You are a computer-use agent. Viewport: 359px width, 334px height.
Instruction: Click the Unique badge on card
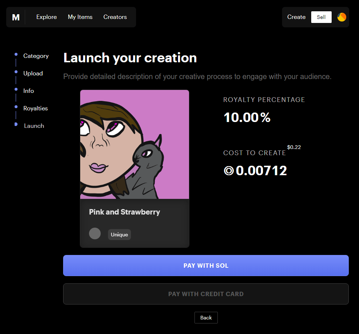coord(119,235)
